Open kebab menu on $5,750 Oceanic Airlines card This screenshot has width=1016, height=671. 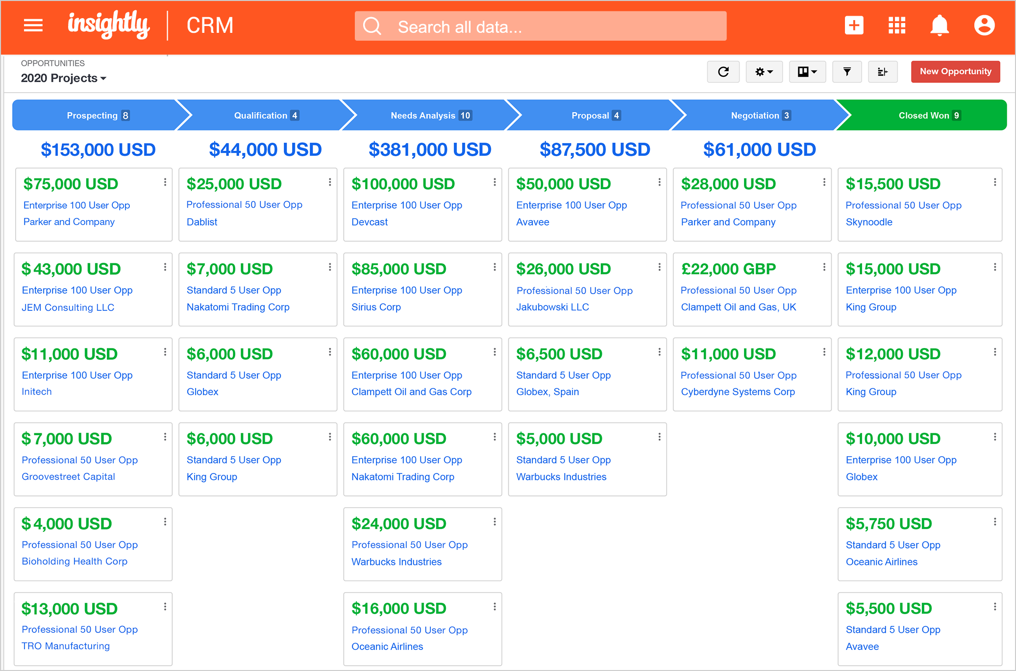coord(995,522)
